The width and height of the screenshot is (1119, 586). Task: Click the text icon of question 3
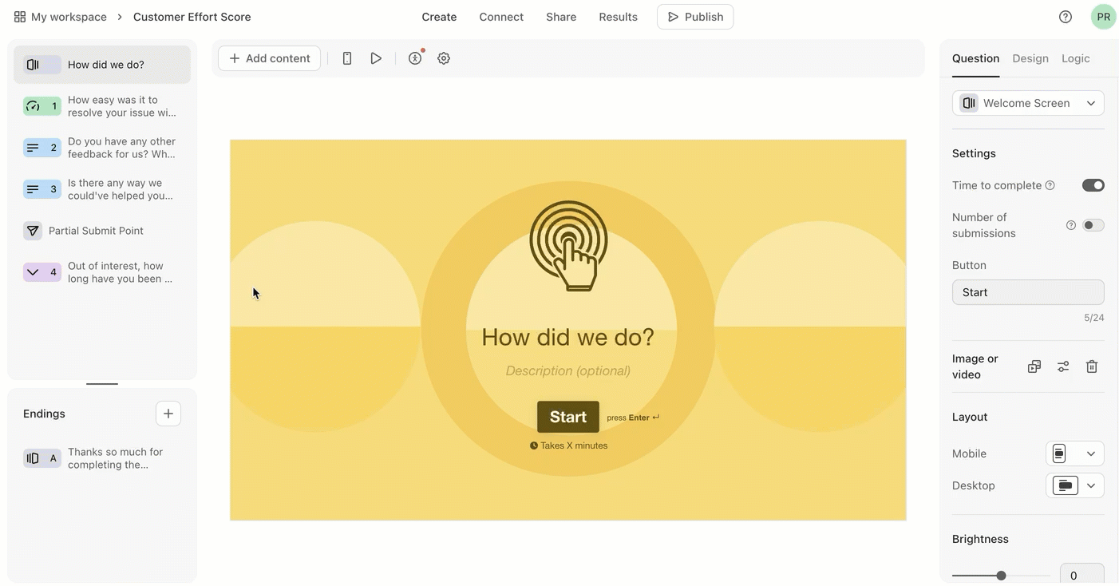click(33, 189)
